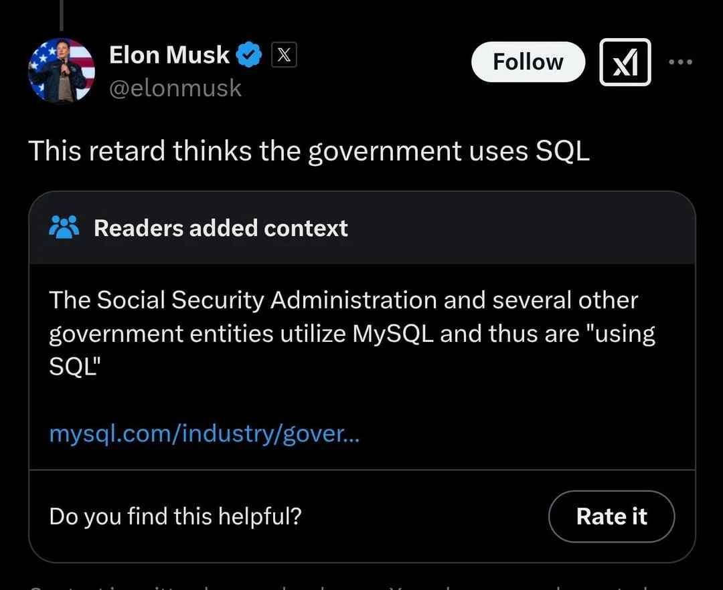The width and height of the screenshot is (723, 590).
Task: Click the "Social Security Administration" note line
Action: (343, 300)
